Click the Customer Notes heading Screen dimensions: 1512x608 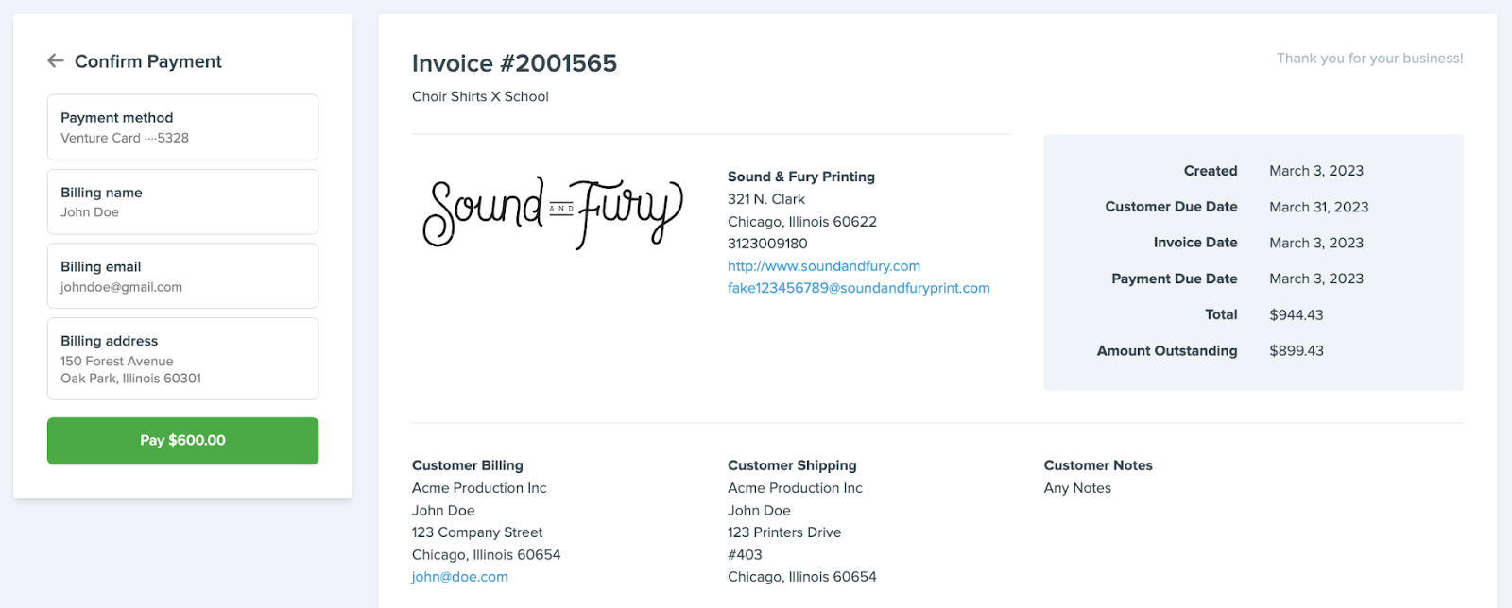click(1097, 465)
